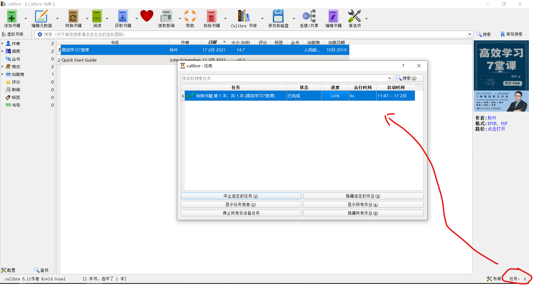The image size is (533, 285).
Task: Expand the 作者 (Authors) category in sidebar
Action: (3, 43)
